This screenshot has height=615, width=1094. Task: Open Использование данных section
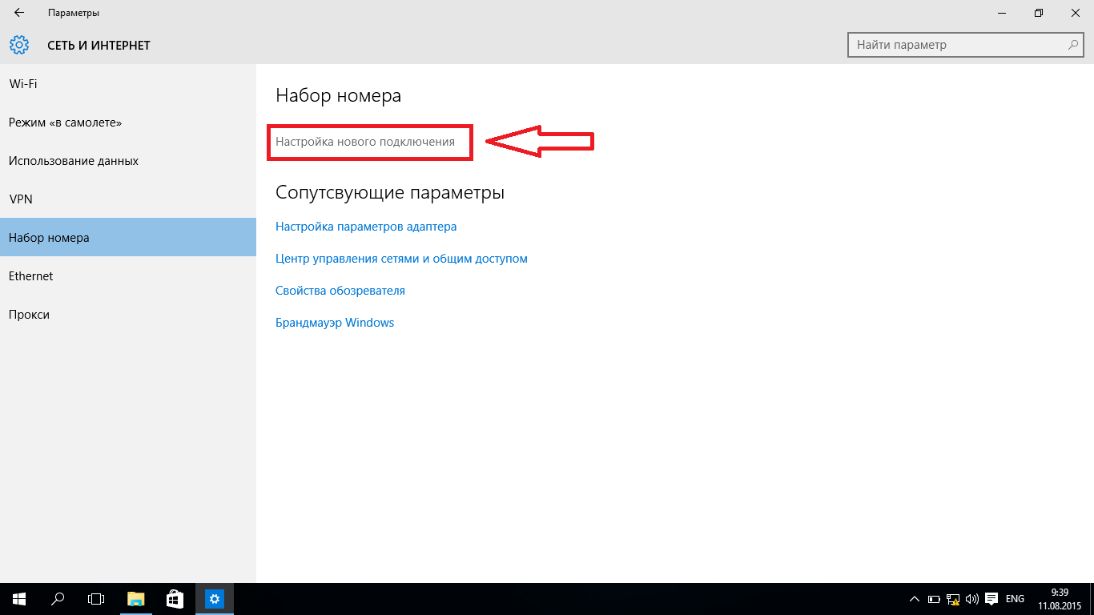click(128, 161)
